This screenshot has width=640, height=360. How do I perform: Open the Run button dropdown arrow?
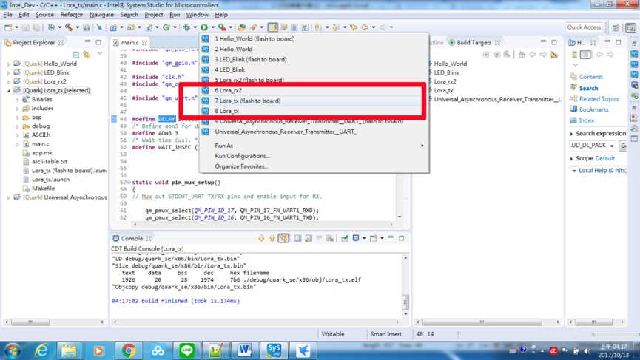[212, 27]
